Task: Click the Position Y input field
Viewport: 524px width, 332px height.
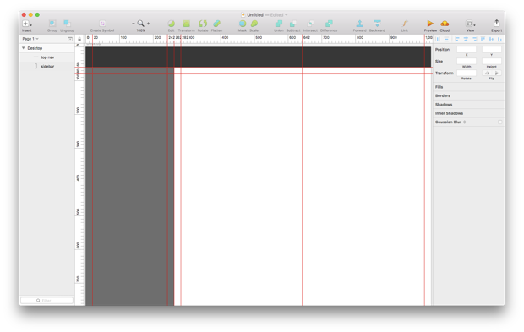Action: [492, 50]
